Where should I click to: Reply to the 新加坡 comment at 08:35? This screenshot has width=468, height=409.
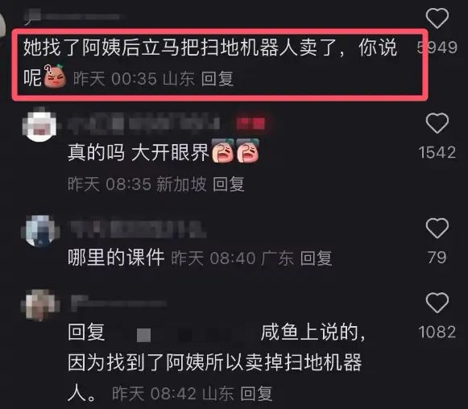tap(229, 184)
